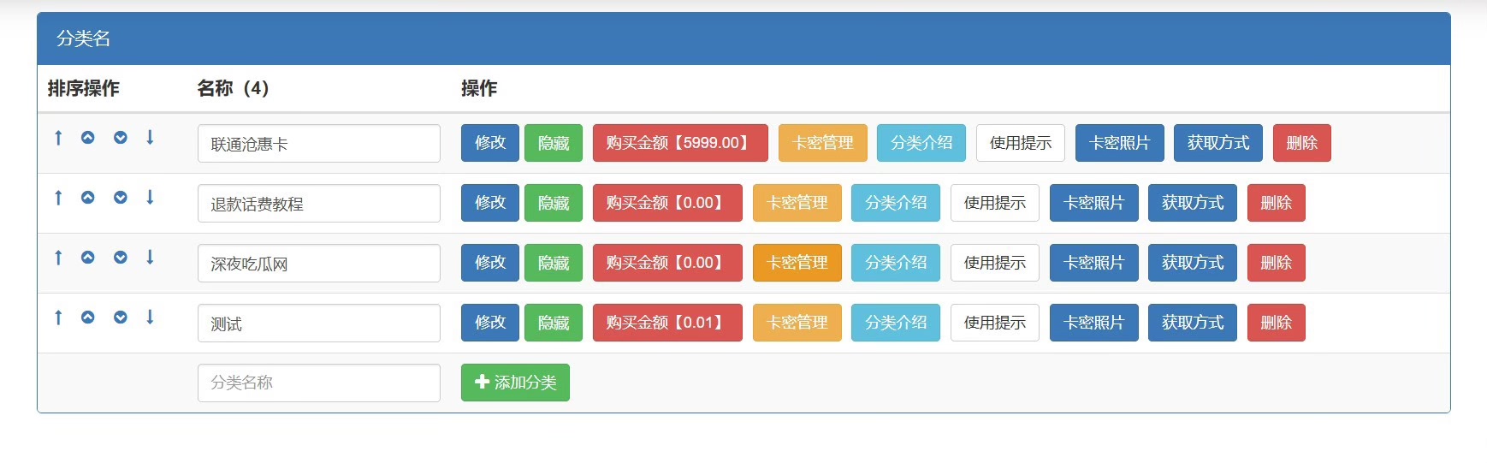Open 卡密管理 for 深夜吃瓜网

[x=797, y=263]
